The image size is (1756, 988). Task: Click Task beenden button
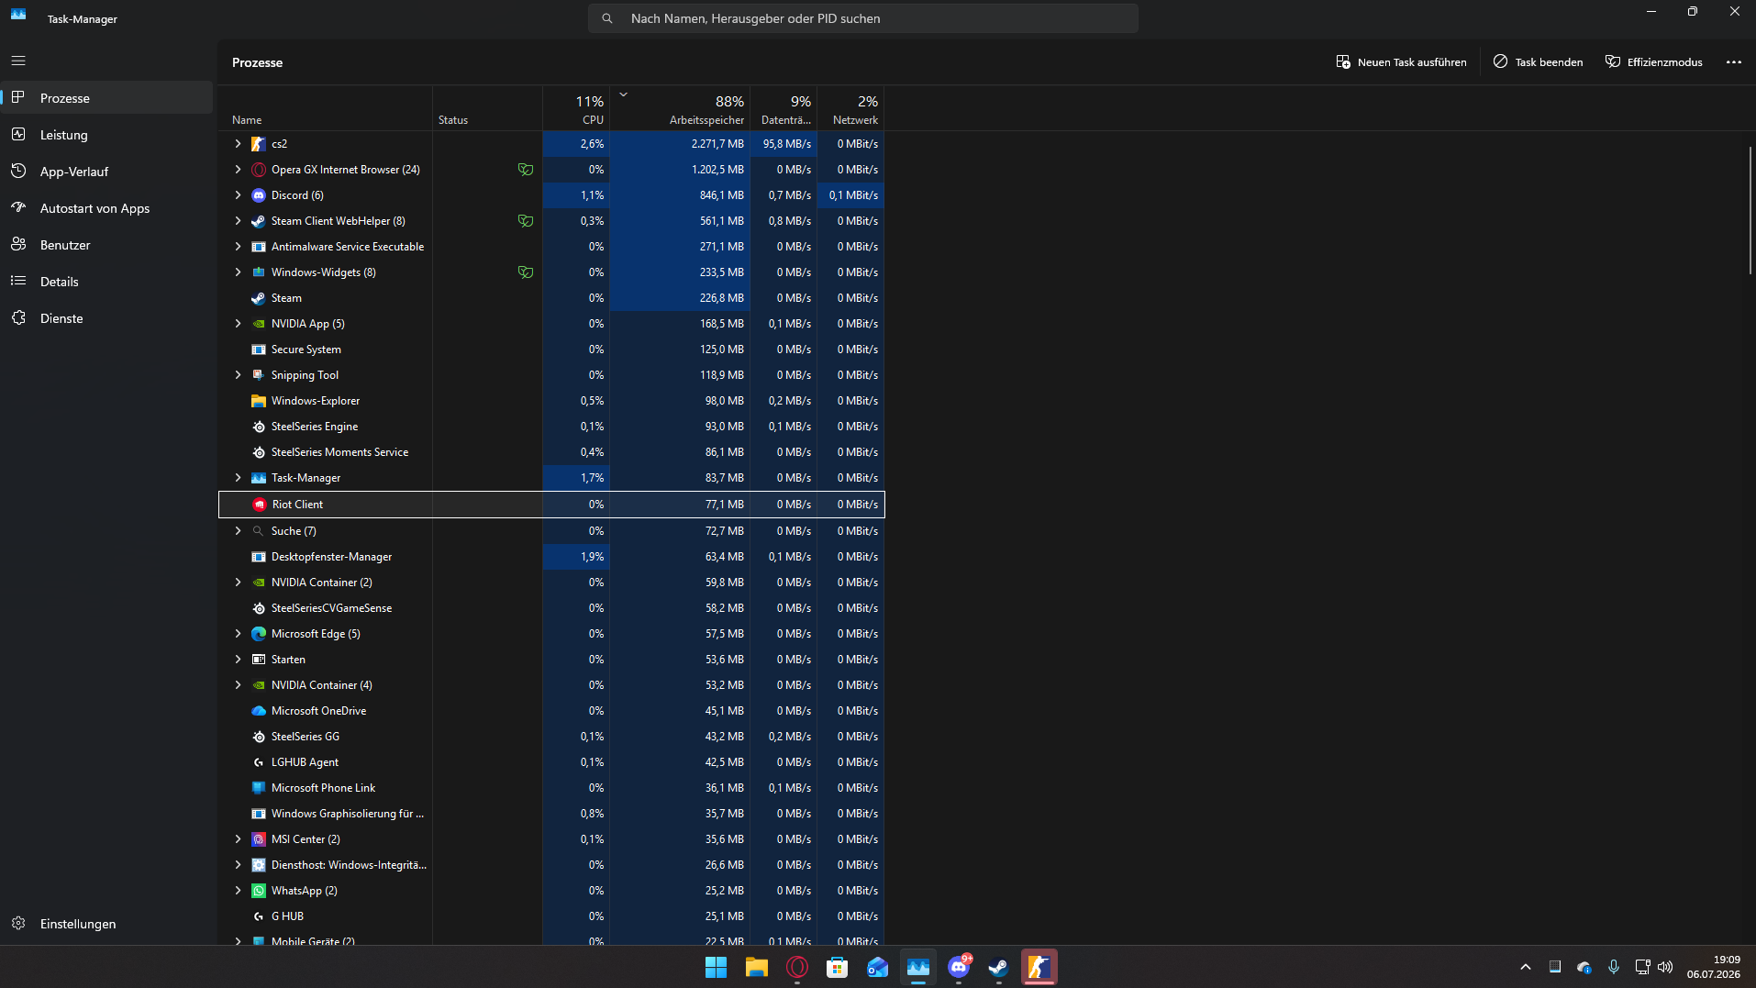click(1539, 62)
